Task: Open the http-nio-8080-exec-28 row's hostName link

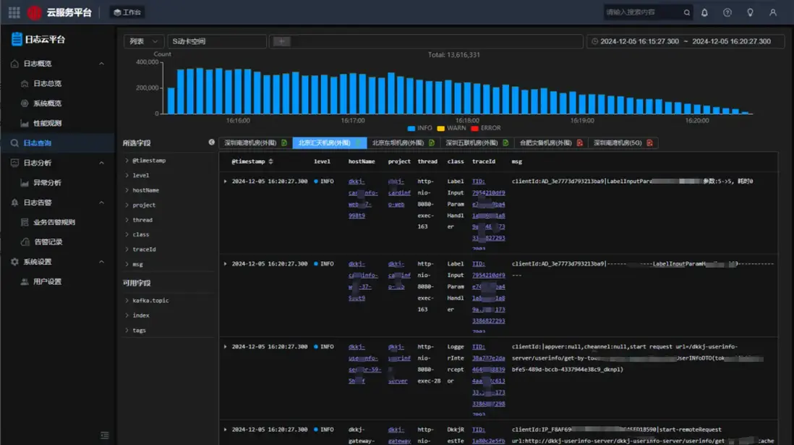Action: click(364, 364)
